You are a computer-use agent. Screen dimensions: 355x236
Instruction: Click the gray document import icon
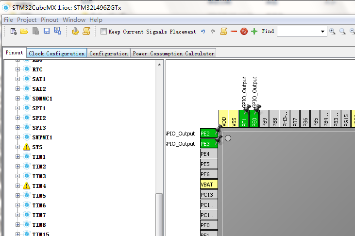35,31
